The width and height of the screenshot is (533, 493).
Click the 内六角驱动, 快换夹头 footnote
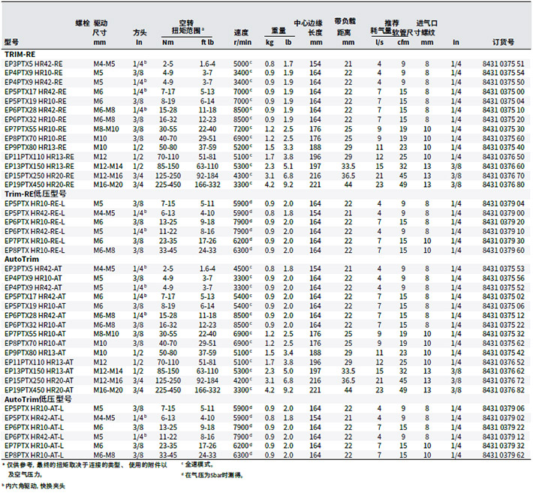35,487
